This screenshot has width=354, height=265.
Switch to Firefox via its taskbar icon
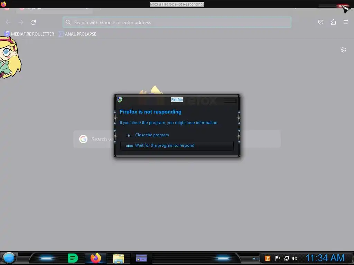(96, 258)
